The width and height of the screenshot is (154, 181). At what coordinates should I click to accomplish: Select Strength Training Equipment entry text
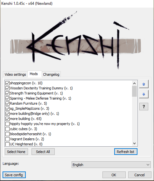click(36, 93)
